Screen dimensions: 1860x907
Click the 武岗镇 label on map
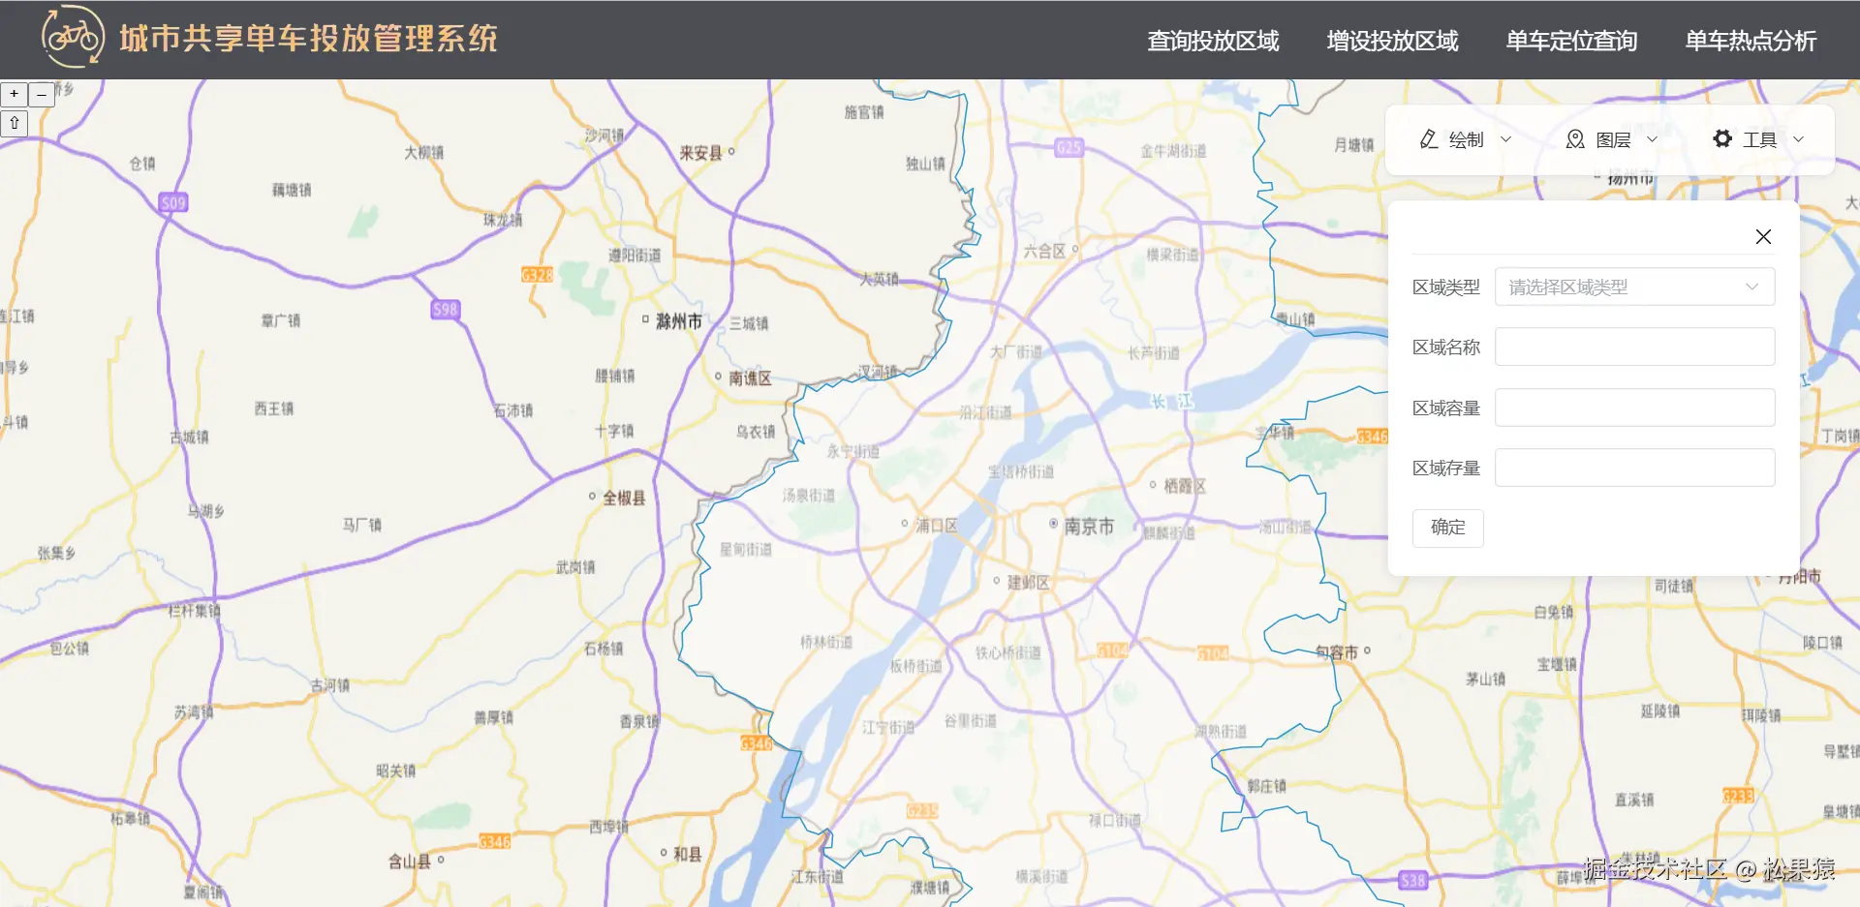(x=575, y=567)
